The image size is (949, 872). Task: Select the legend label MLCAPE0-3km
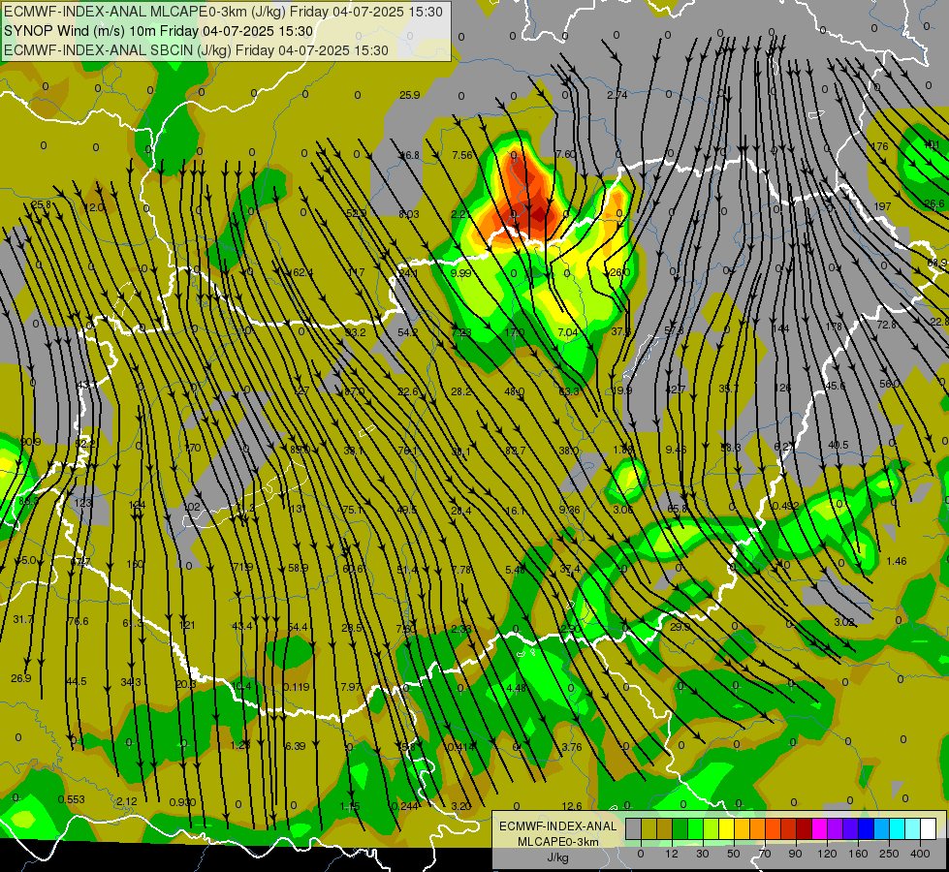(x=558, y=842)
